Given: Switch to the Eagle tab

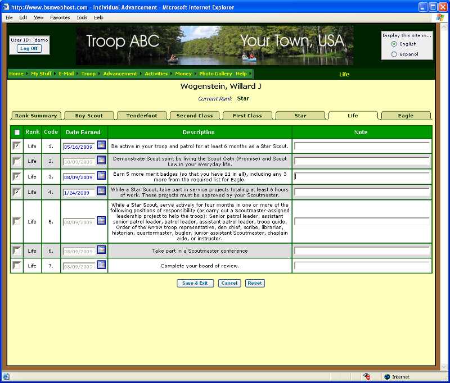Looking at the screenshot, I should (x=406, y=116).
